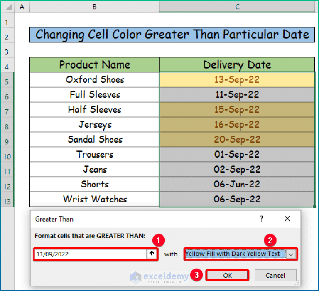319x291 pixels.
Task: Click the title cell Changing Cell Color Greater Than Particular Date
Action: (172, 35)
